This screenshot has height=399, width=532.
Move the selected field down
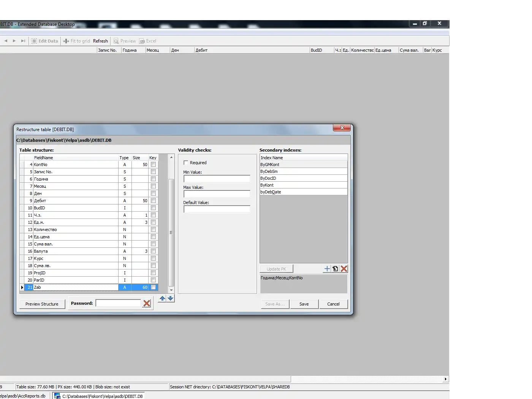click(171, 299)
